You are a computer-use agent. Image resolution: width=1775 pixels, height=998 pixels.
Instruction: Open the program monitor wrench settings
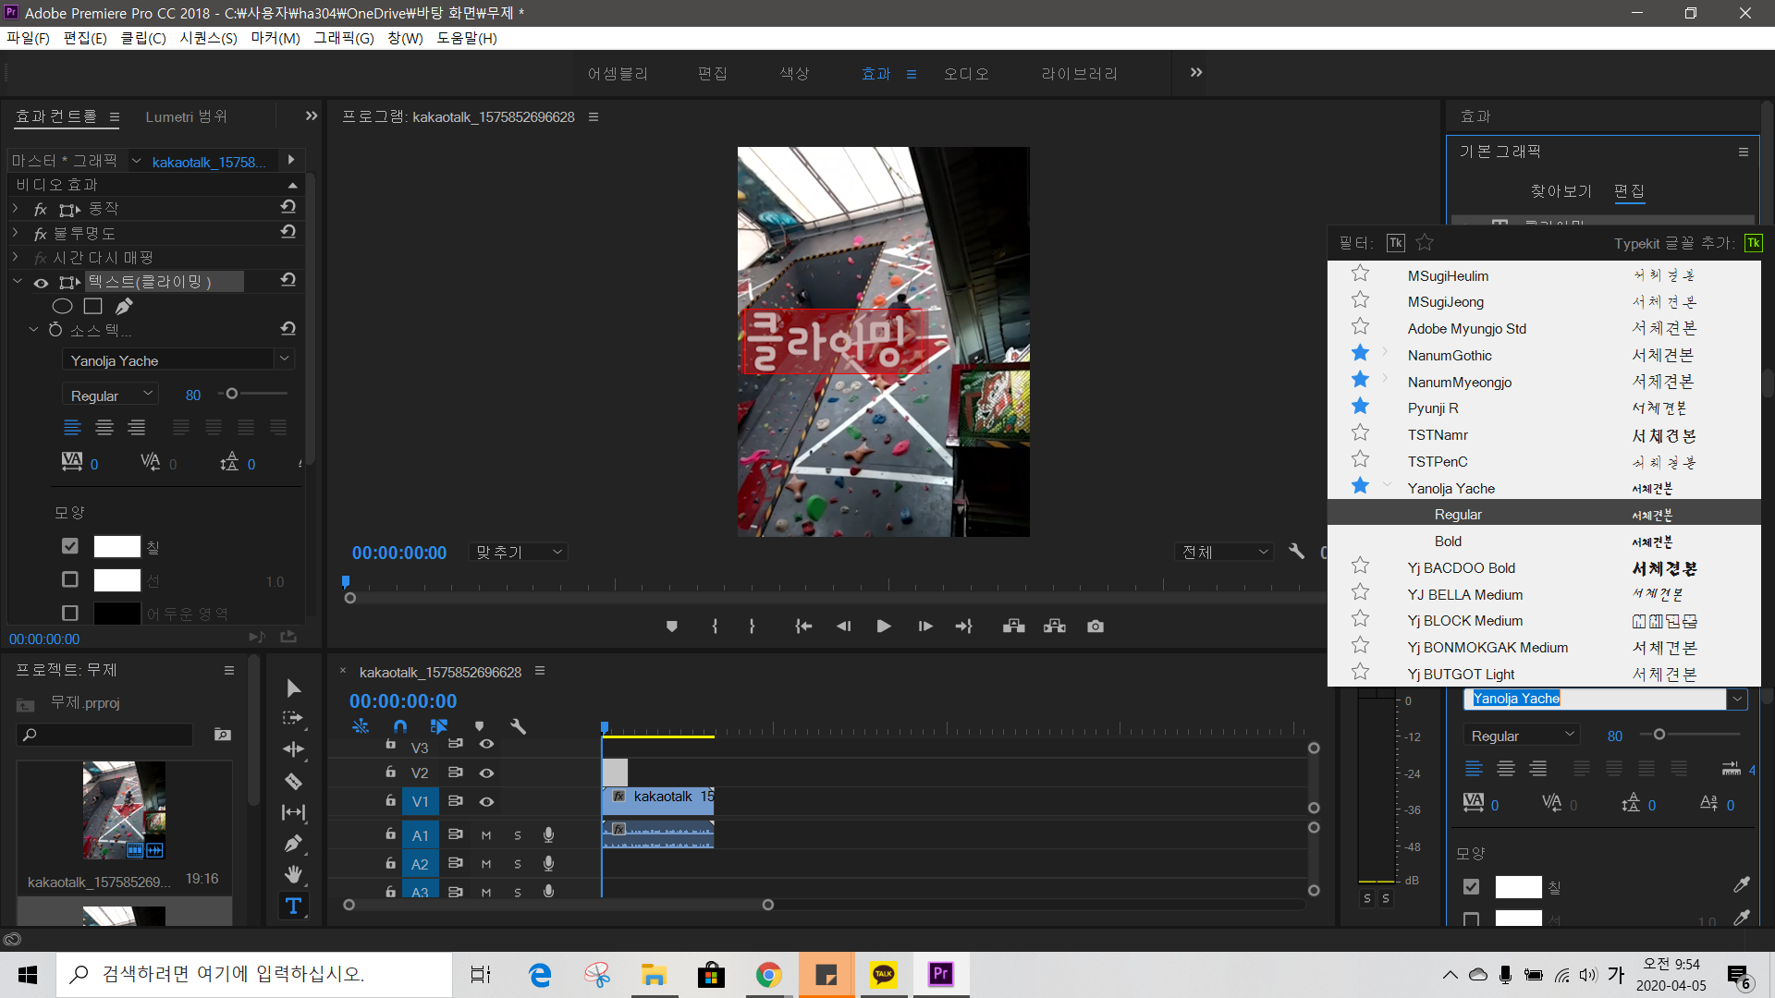[1297, 552]
